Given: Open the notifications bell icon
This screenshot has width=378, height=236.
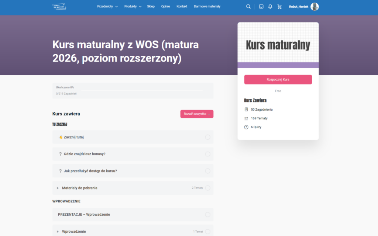Looking at the screenshot, I should coord(270,7).
